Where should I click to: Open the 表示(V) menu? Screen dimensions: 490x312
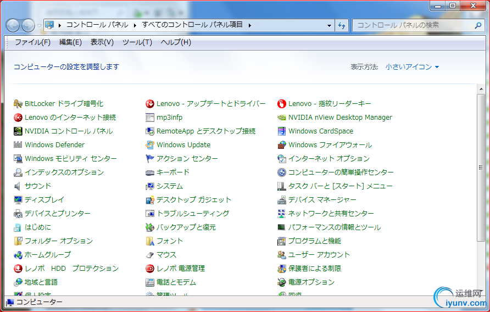tap(102, 42)
